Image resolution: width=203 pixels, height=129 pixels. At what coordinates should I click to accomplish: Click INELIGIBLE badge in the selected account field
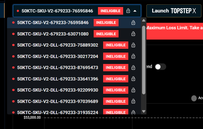(x=110, y=11)
